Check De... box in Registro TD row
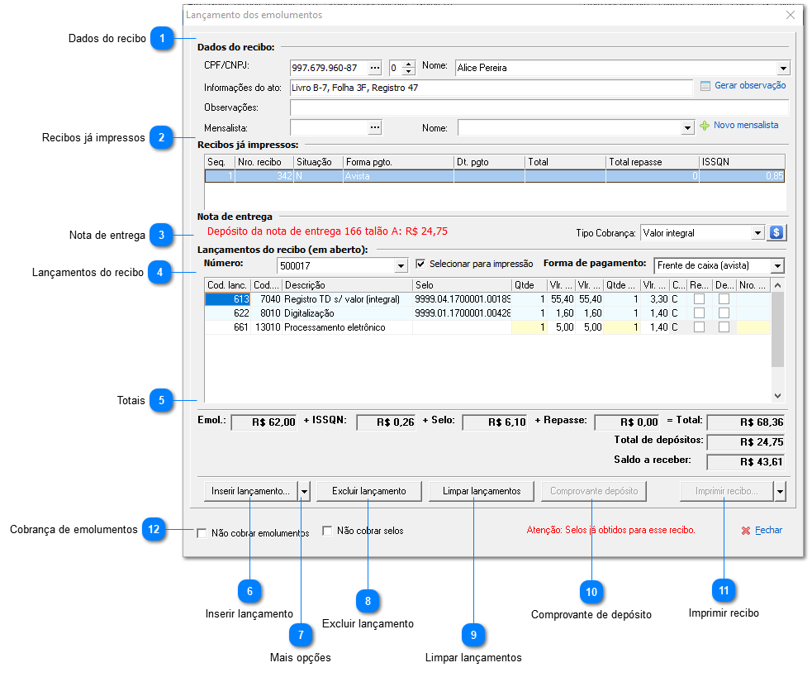 [x=724, y=299]
